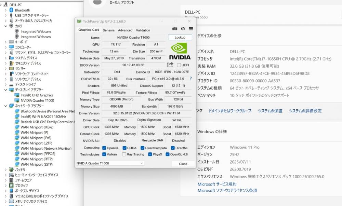Screen dimensions: 342x206
Task: Collapse the カメラ tree node
Action: (x=6, y=26)
